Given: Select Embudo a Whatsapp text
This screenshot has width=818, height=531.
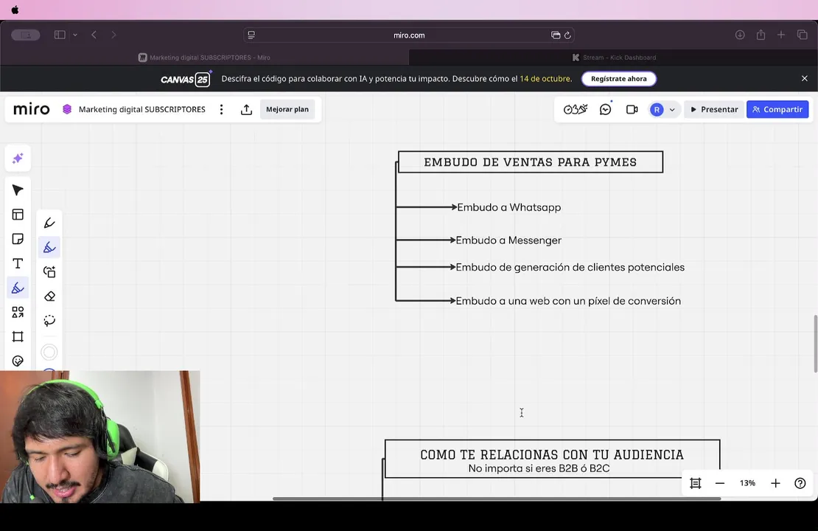Looking at the screenshot, I should click(x=509, y=207).
